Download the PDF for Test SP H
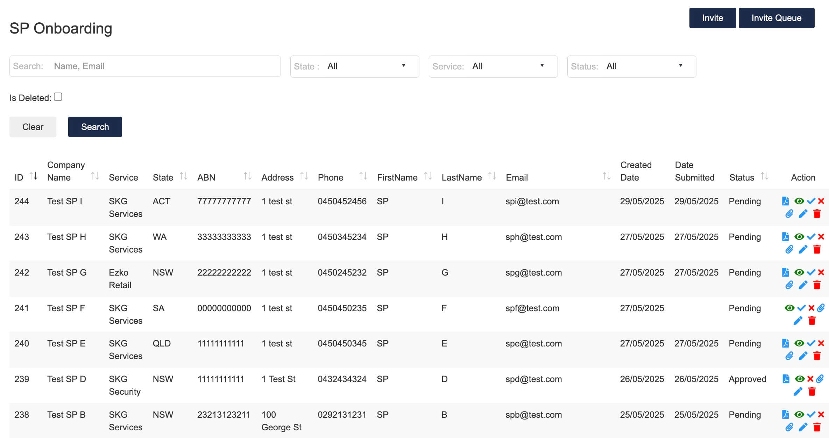Image resolution: width=829 pixels, height=438 pixels. 786,236
